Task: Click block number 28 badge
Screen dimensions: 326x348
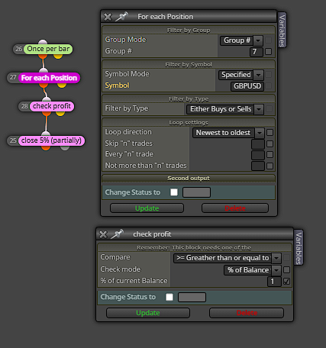Action: tap(24, 106)
